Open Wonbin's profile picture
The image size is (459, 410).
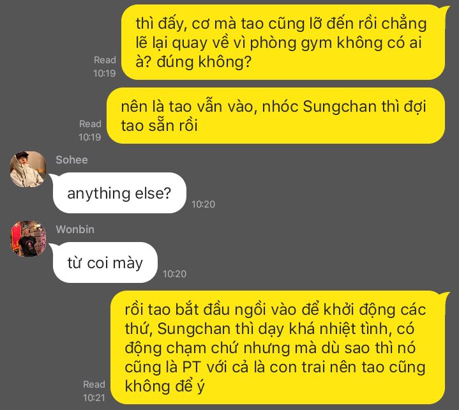coord(28,239)
